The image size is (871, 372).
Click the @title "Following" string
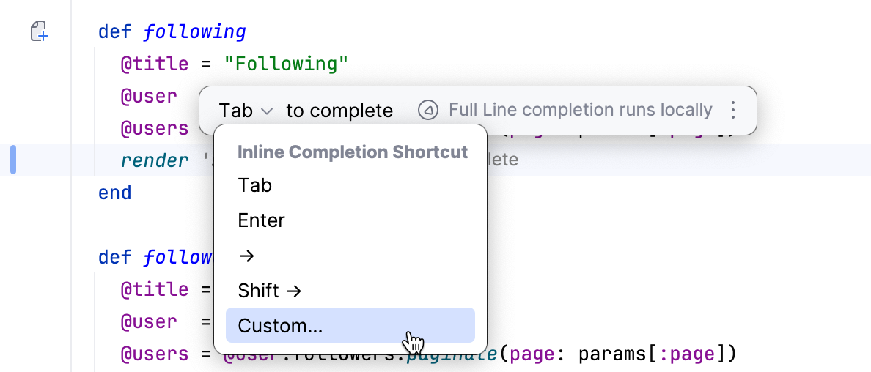pyautogui.click(x=286, y=64)
